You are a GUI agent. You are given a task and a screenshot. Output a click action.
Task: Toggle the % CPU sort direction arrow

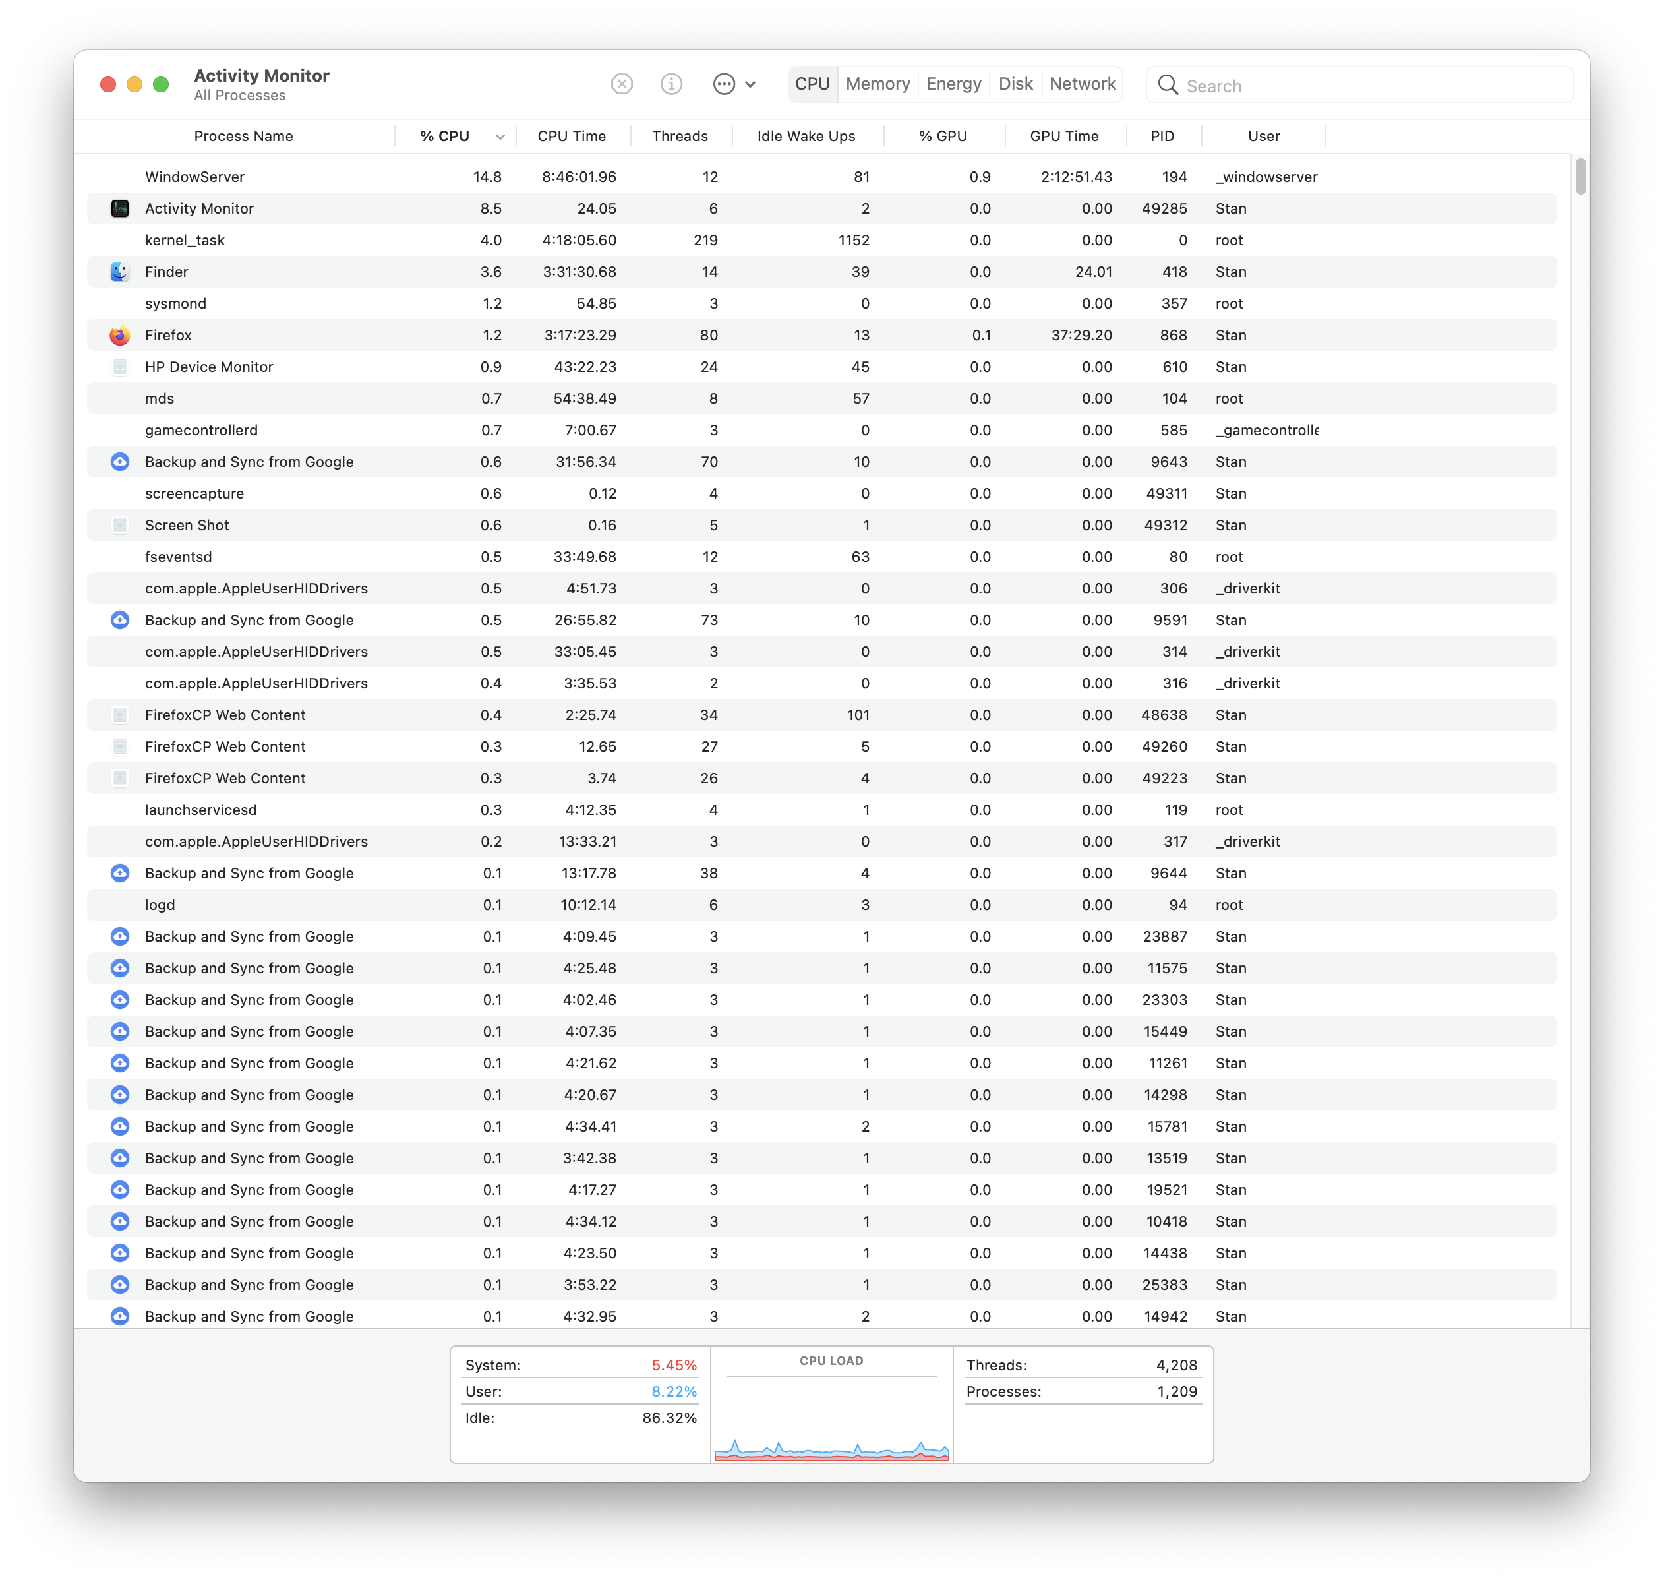tap(500, 137)
